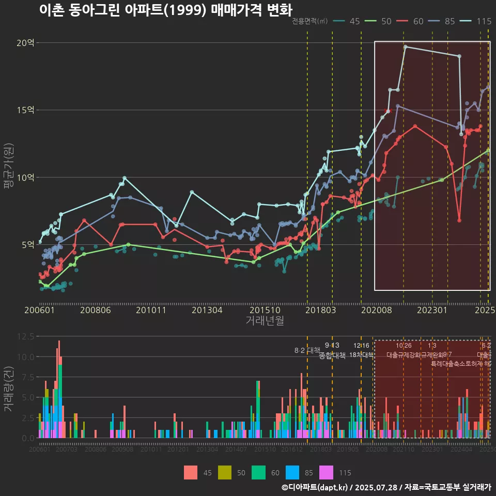Click the 10·26 대출규제강화 marker label
This screenshot has height=496, width=496.
click(404, 350)
